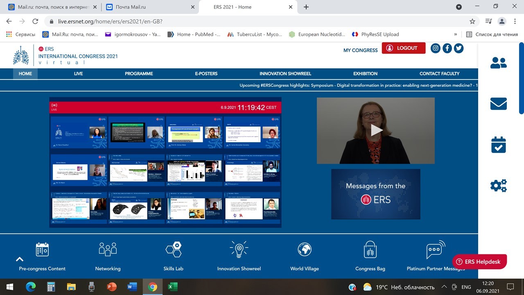Open the World Village globe icon
The height and width of the screenshot is (295, 524).
pyautogui.click(x=305, y=250)
